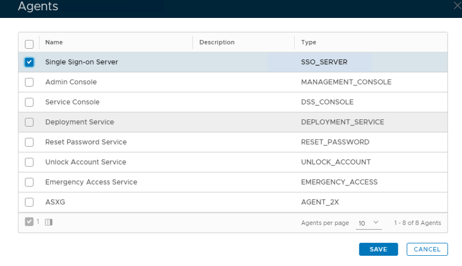Click the selected count checkbox icon in footer
This screenshot has height=266, width=462.
[x=29, y=222]
